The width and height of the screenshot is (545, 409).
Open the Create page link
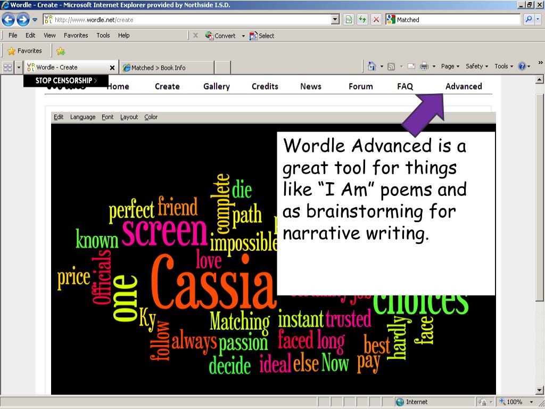(167, 87)
